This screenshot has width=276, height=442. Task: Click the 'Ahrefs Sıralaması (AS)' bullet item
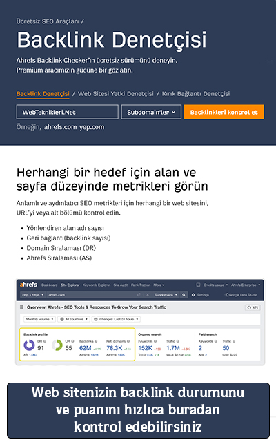(59, 258)
